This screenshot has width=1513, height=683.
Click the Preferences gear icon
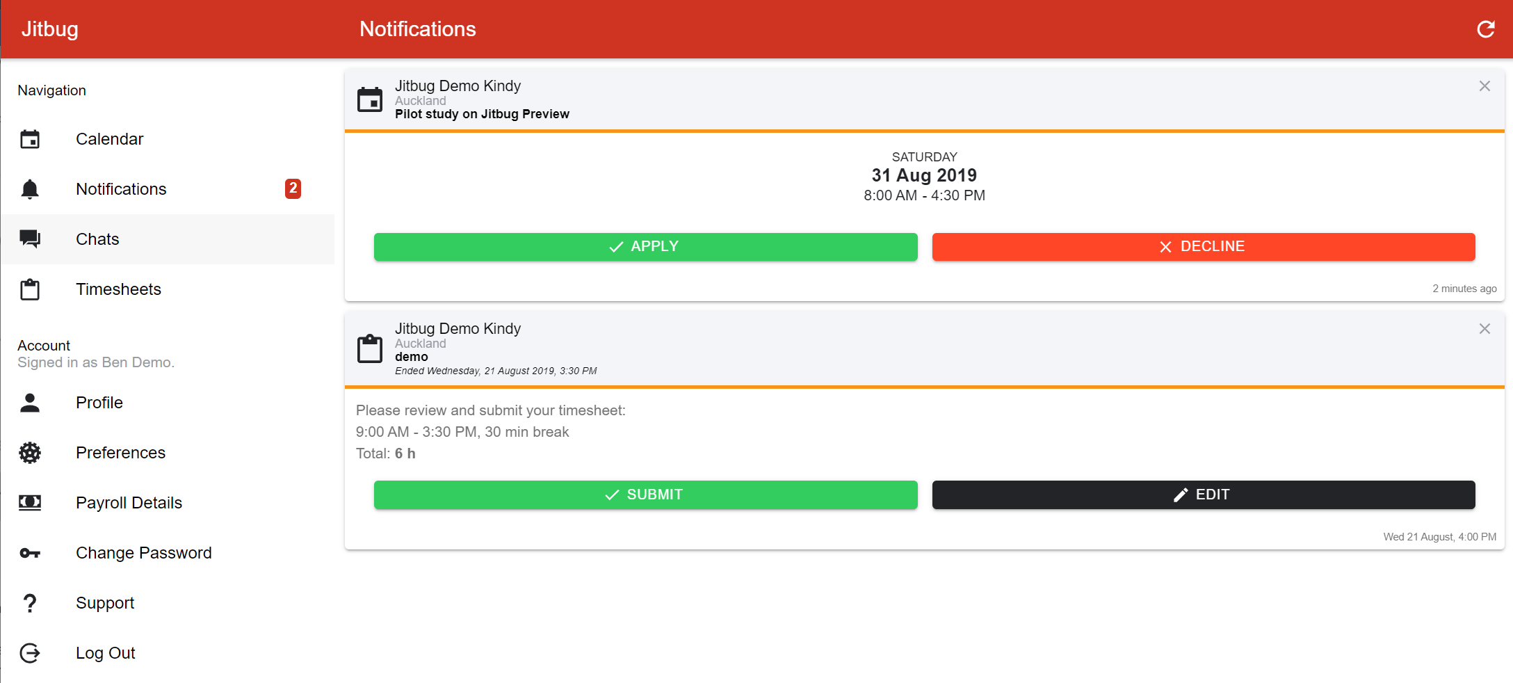tap(30, 453)
